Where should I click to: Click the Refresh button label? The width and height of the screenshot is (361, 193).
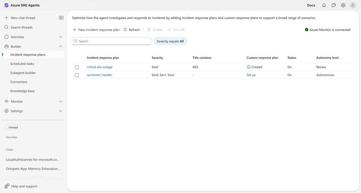pyautogui.click(x=134, y=30)
